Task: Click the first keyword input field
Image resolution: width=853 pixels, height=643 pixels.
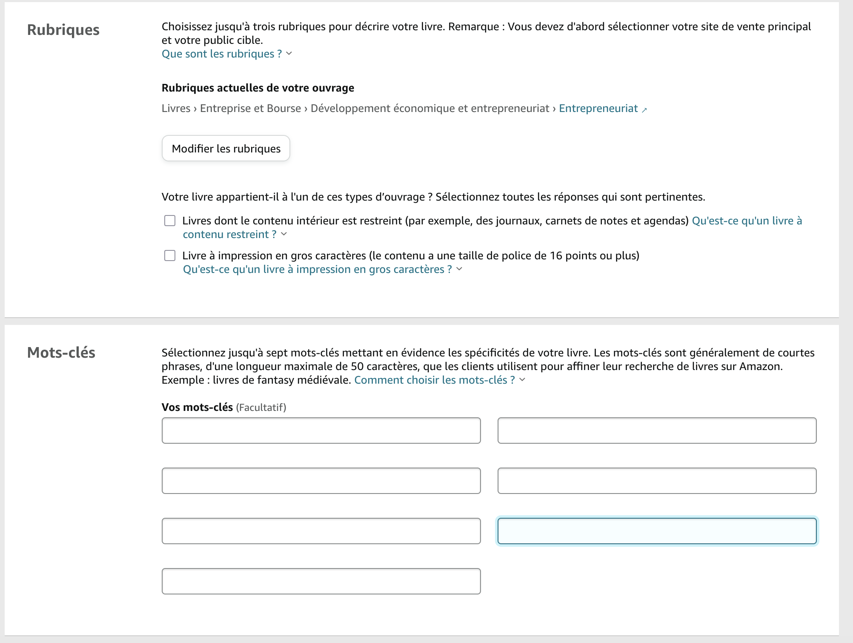Action: [321, 431]
